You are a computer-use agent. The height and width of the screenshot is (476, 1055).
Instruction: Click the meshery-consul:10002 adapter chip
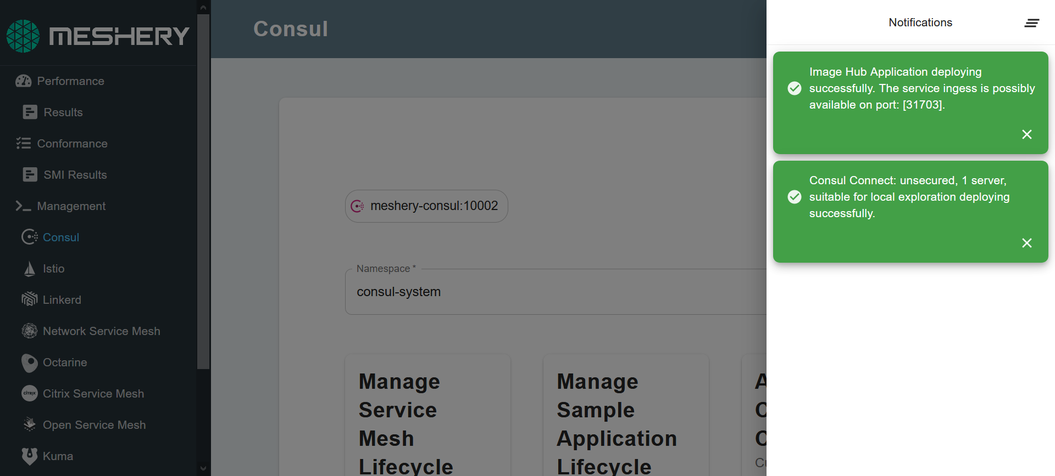coord(426,206)
